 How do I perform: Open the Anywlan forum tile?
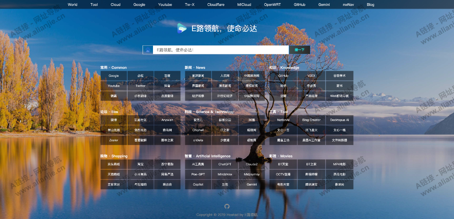point(168,120)
